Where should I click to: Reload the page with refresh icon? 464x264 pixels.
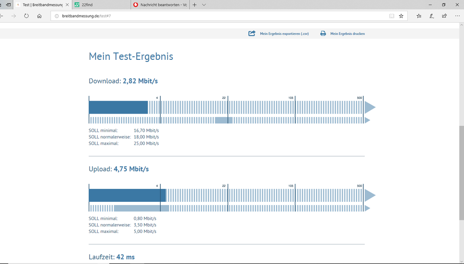[x=26, y=16]
